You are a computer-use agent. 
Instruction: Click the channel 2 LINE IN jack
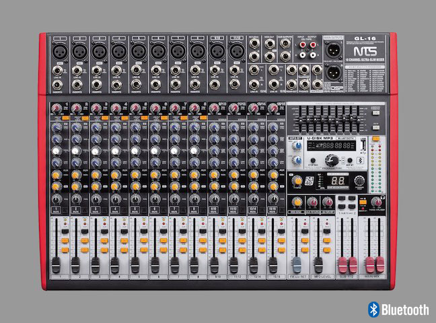point(77,71)
